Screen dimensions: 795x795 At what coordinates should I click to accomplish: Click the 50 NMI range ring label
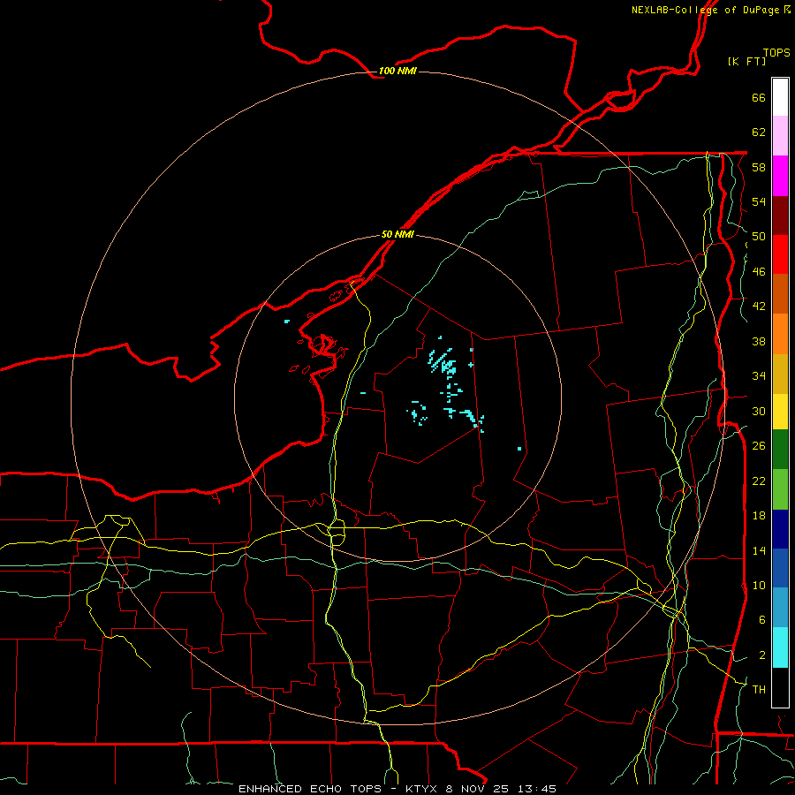[x=397, y=234]
